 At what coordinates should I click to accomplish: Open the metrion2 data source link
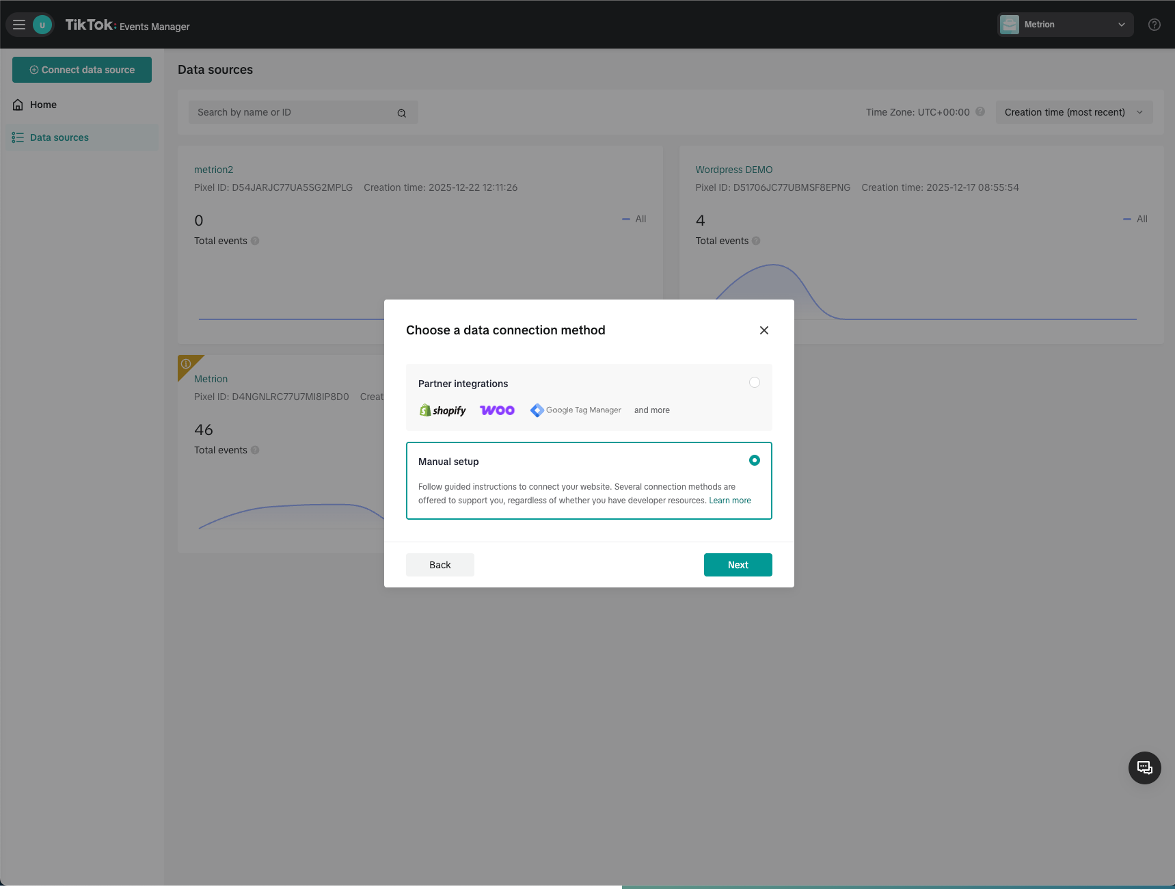pos(213,170)
